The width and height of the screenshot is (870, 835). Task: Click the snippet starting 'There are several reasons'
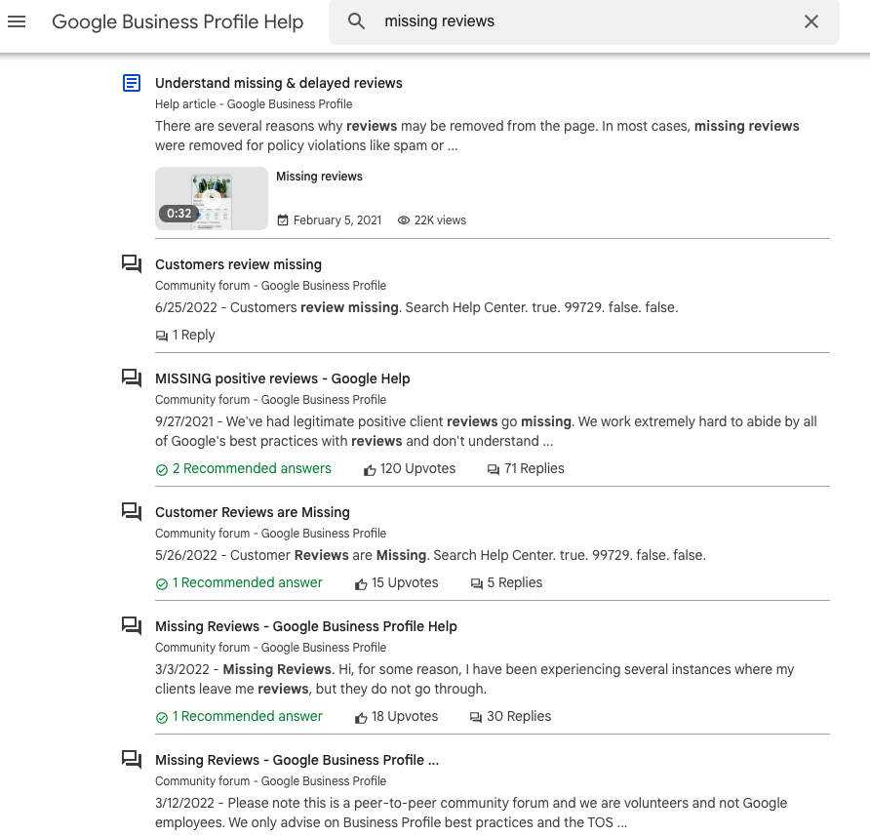477,136
